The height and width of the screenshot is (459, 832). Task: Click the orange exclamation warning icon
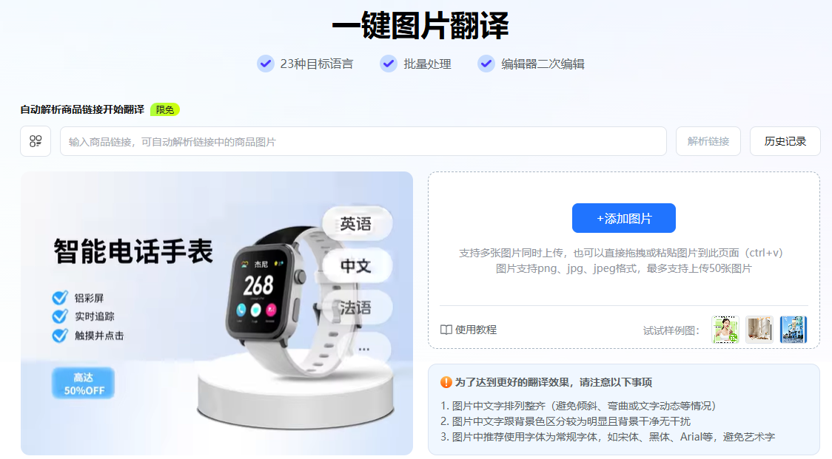pyautogui.click(x=446, y=382)
